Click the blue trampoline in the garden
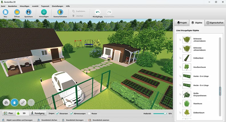This screenshot has height=122, width=226. pyautogui.click(x=89, y=44)
